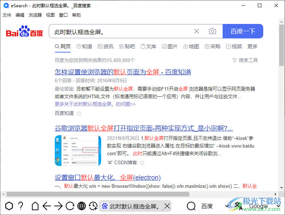Click text 6个回答 - 回答时间: 2016年8月9日
The image size is (285, 215).
91,80
